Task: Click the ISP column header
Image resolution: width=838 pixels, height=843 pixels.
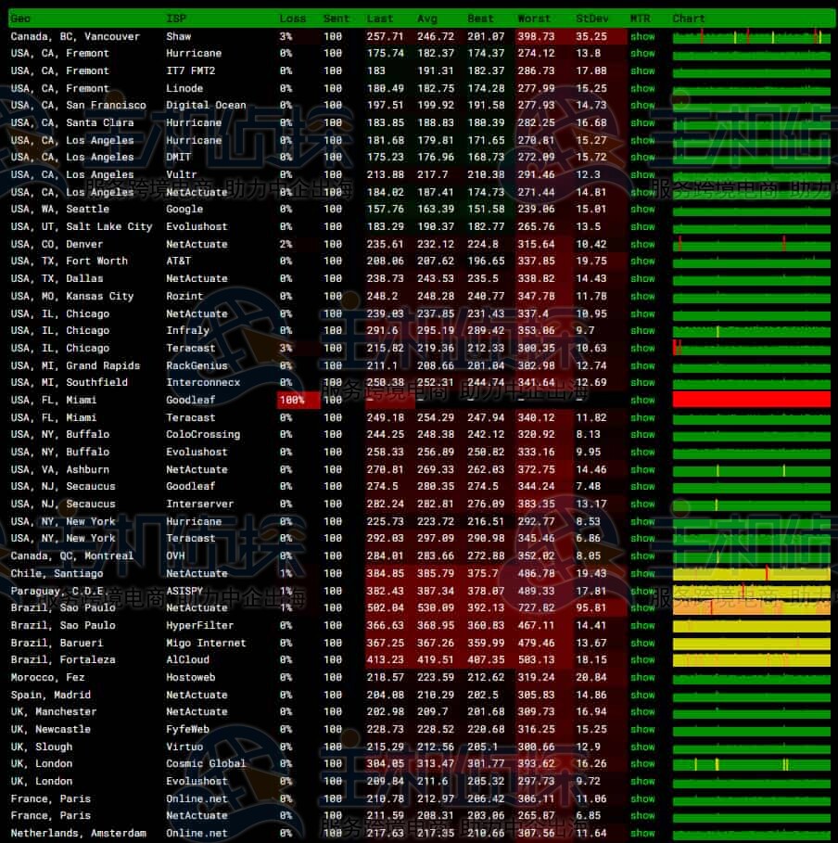Action: pyautogui.click(x=176, y=19)
